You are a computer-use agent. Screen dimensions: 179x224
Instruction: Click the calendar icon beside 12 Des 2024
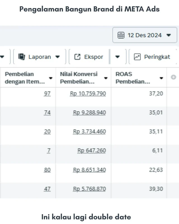[x=121, y=35]
